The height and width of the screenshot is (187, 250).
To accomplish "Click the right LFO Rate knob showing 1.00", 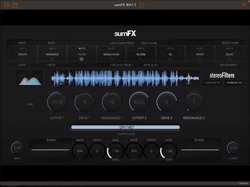I will click(x=169, y=151).
